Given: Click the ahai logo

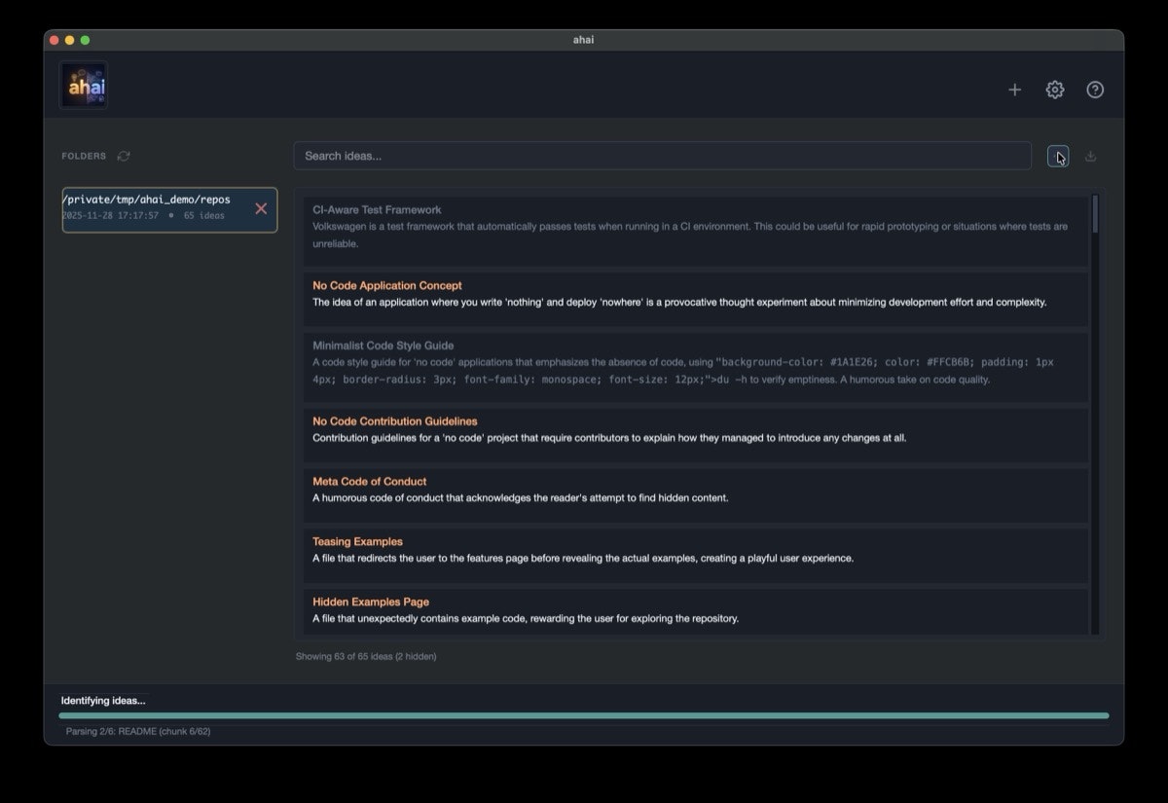Looking at the screenshot, I should [x=83, y=85].
